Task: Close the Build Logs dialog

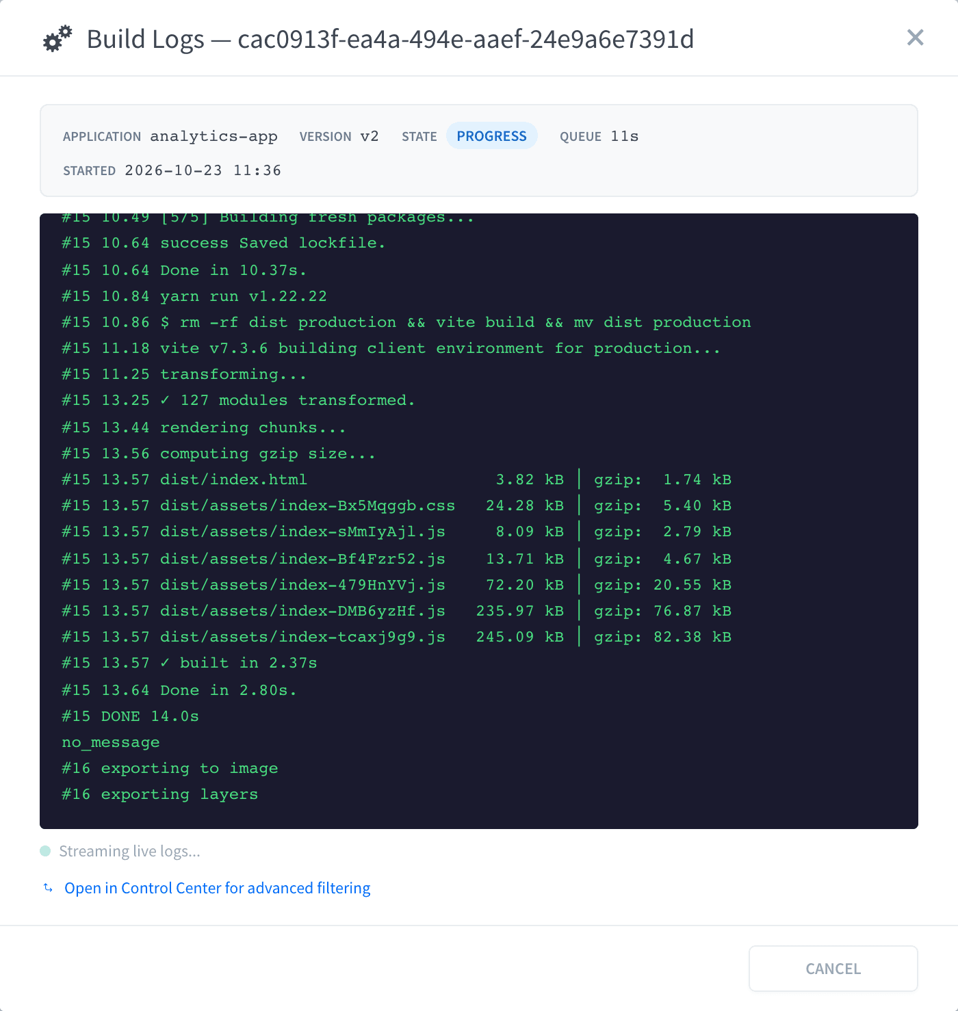Action: tap(915, 38)
